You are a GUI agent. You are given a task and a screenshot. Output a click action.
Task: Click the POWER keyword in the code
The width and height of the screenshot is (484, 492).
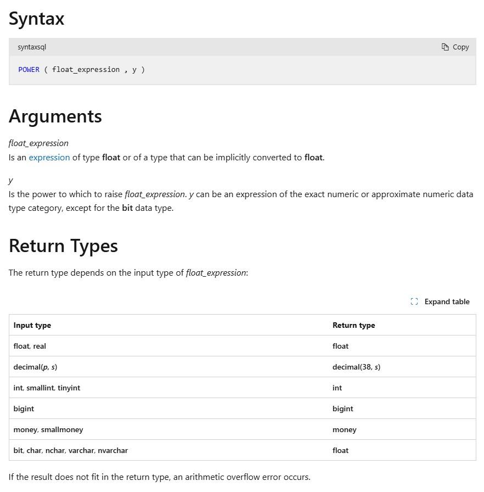click(x=29, y=70)
